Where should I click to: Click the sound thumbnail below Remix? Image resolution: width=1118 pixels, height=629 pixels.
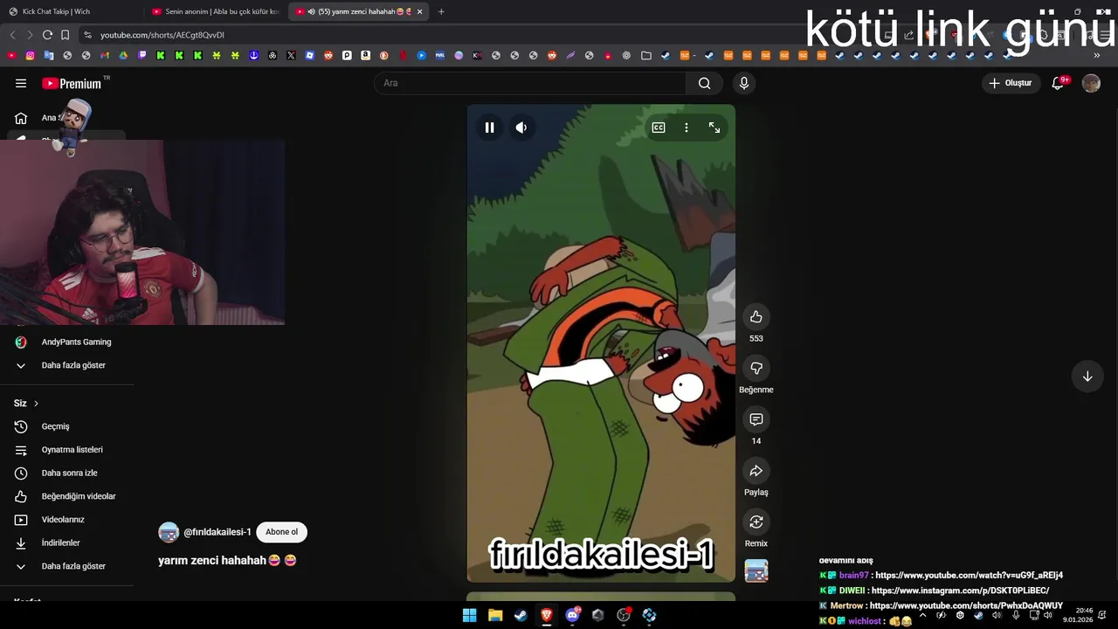(x=756, y=570)
